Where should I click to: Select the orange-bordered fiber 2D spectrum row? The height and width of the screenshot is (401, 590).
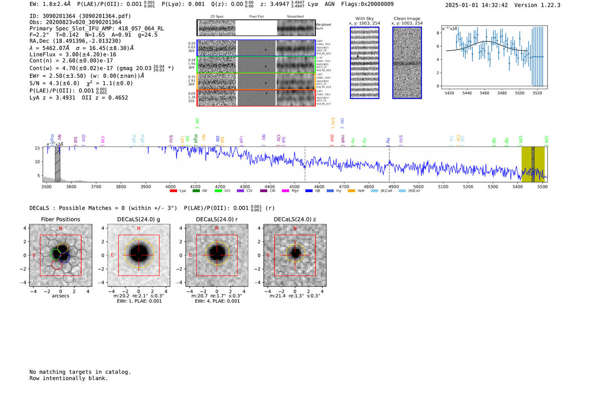coord(256,81)
